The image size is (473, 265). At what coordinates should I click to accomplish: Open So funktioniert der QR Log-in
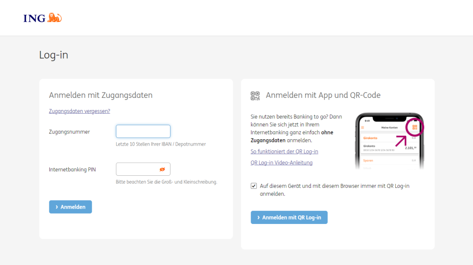point(284,151)
